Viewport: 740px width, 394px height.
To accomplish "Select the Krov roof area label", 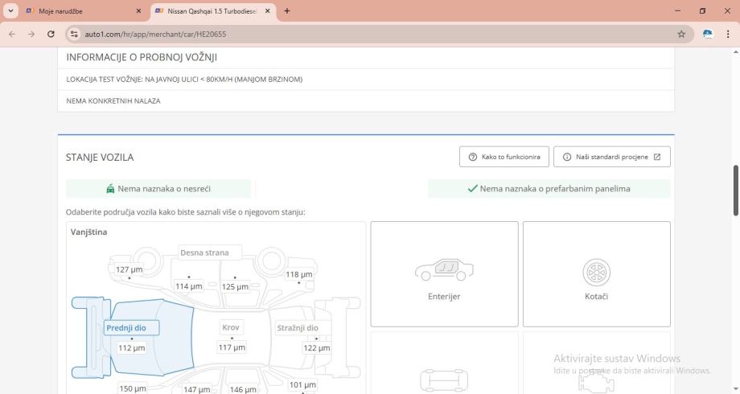I will 231,327.
